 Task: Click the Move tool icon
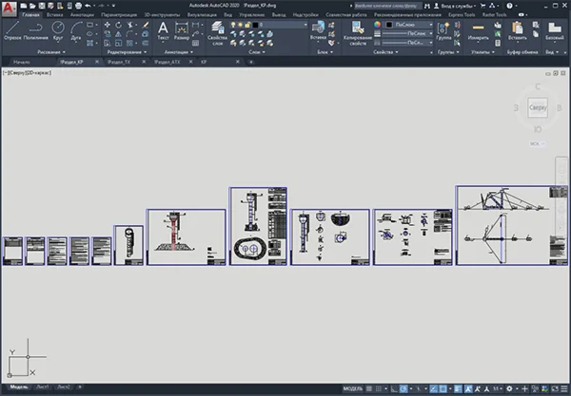coord(107,25)
